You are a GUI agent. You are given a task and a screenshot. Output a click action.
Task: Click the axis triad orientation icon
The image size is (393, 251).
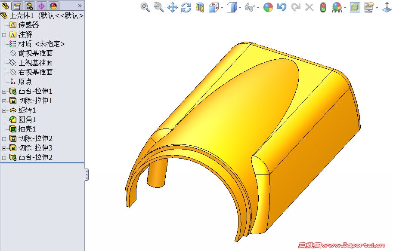pyautogui.click(x=387, y=7)
